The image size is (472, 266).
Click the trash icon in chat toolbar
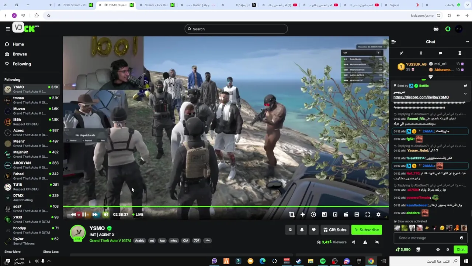[x=421, y=53]
